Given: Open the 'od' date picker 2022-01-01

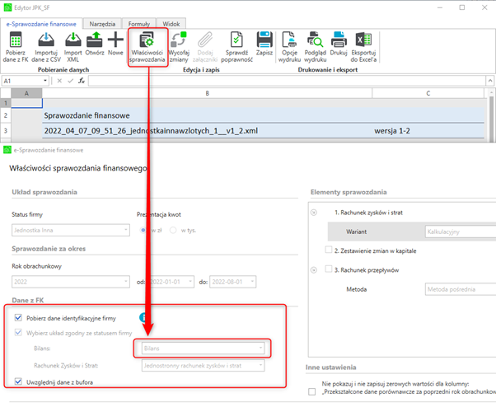Looking at the screenshot, I should click(171, 282).
